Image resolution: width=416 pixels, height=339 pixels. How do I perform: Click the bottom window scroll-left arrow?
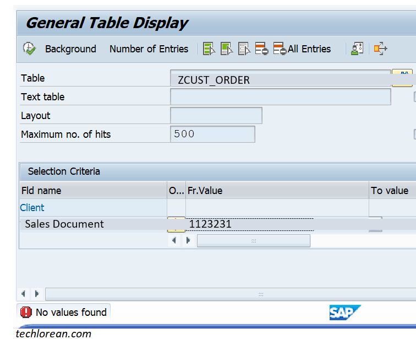click(23, 294)
